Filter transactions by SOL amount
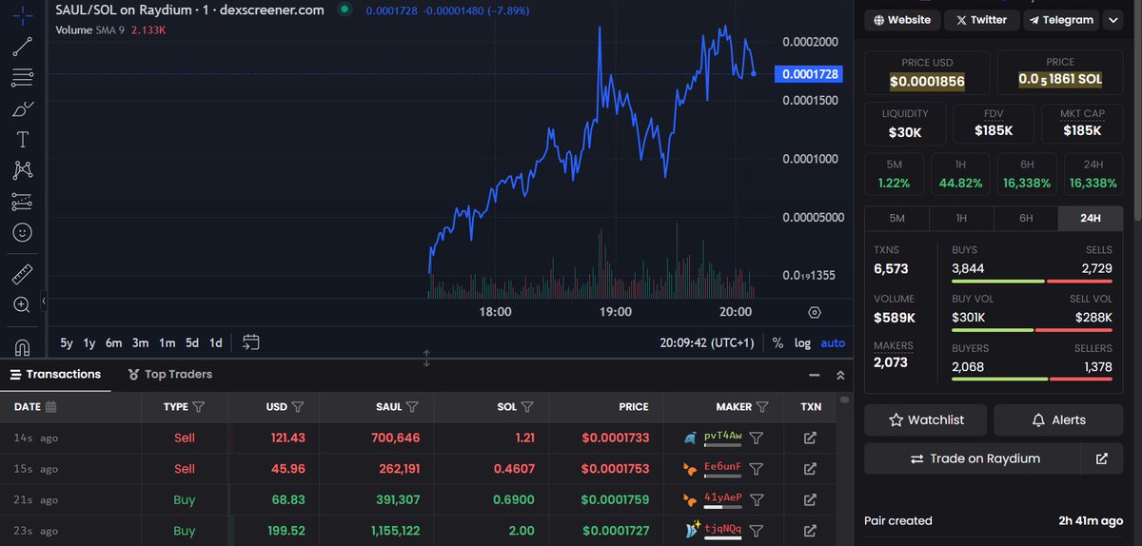1142x546 pixels. coord(527,406)
